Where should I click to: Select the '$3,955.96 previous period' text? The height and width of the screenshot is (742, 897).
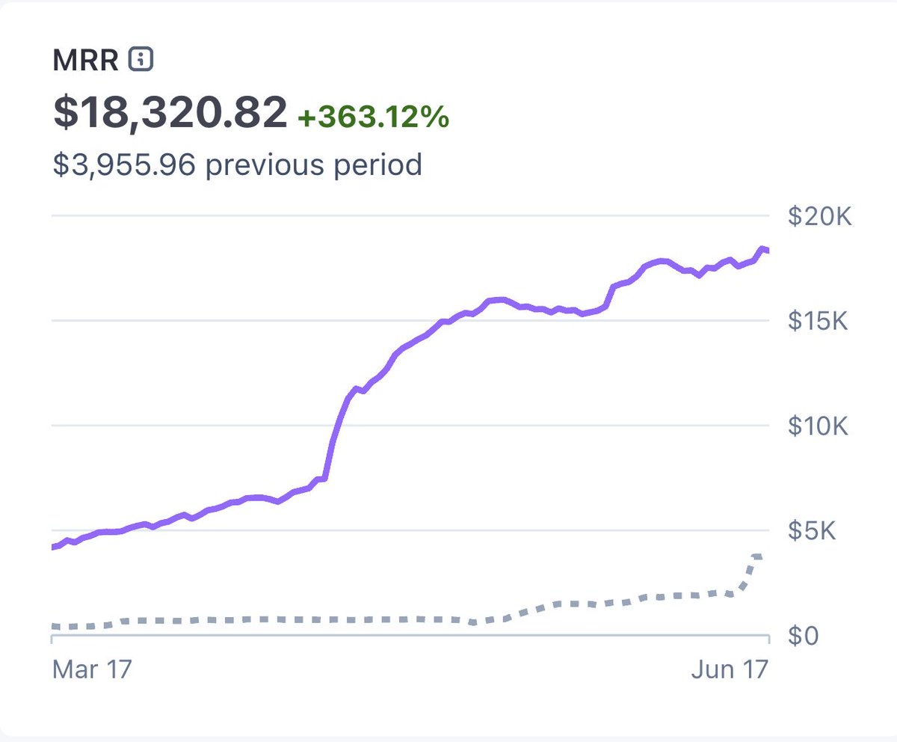tap(237, 165)
